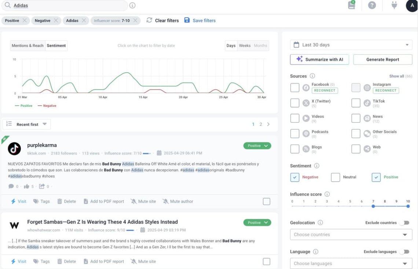Select Weeks chart granularity
Image resolution: width=418 pixels, height=269 pixels.
coord(245,46)
